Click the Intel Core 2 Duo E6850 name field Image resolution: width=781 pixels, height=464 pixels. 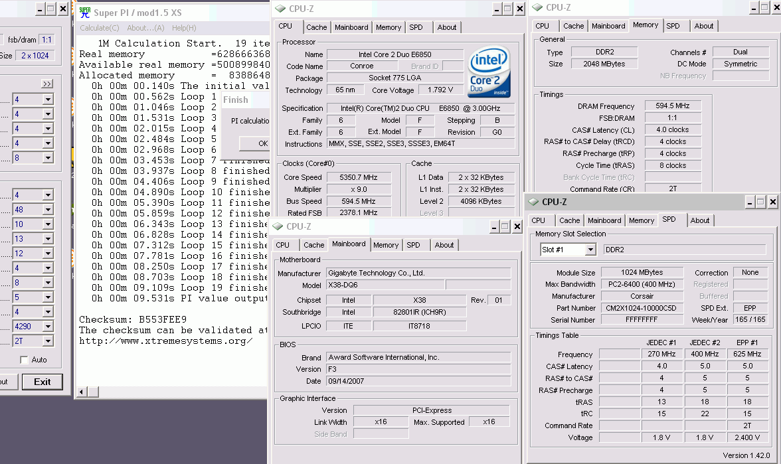395,54
